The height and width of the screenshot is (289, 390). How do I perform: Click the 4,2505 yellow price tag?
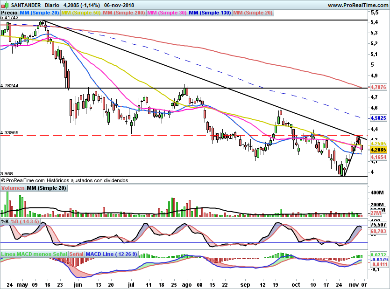tap(378, 144)
